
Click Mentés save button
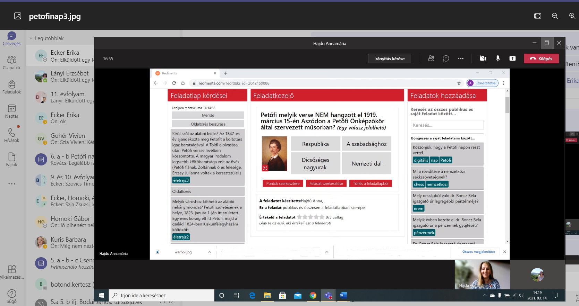tap(208, 115)
